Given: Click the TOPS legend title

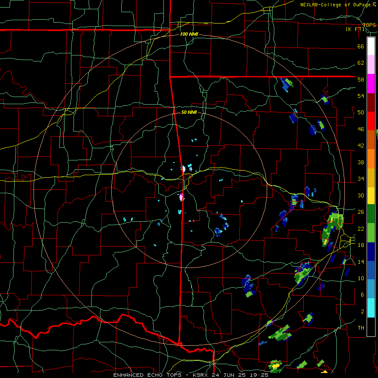Looking at the screenshot, I should 369,25.
